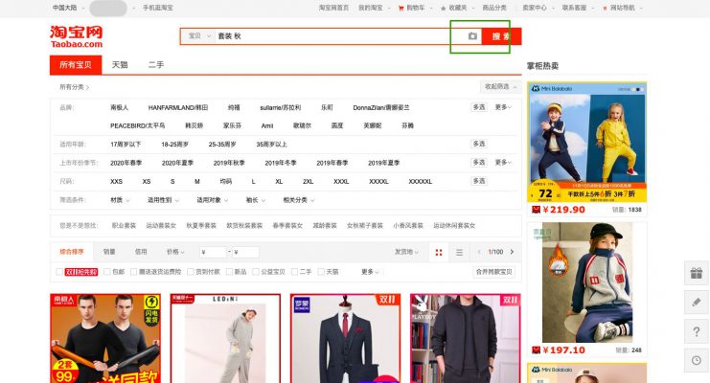Viewport: 710px width, 383px height.
Task: Collapse filters with 收起筛选
Action: (500, 86)
